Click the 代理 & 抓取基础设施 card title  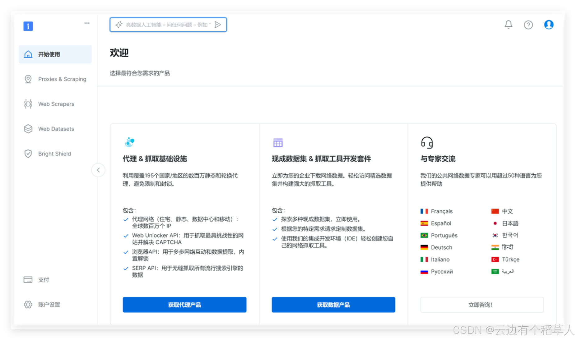pyautogui.click(x=155, y=159)
